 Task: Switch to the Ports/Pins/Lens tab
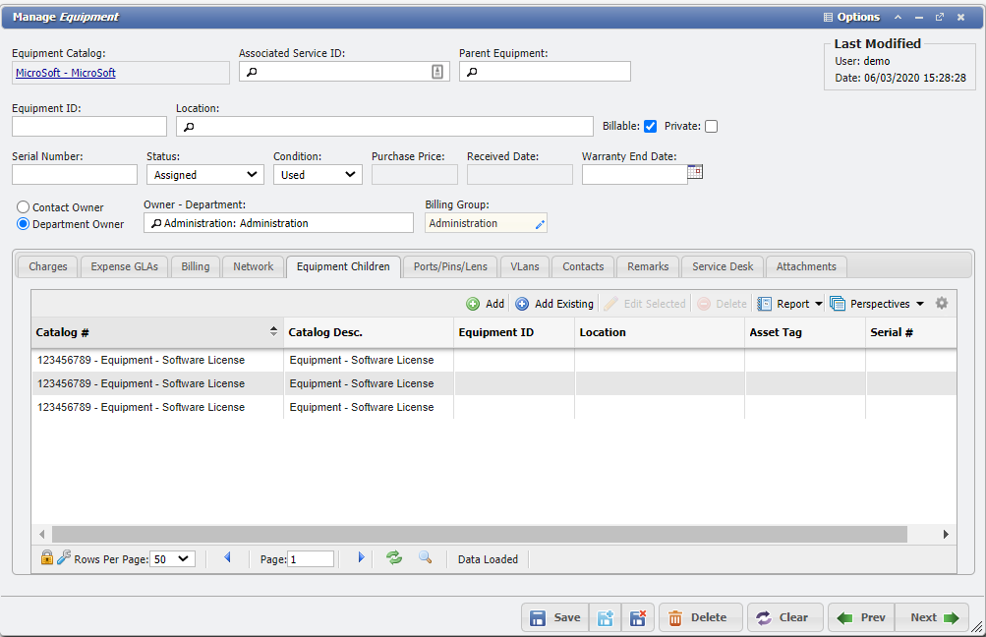click(x=449, y=266)
